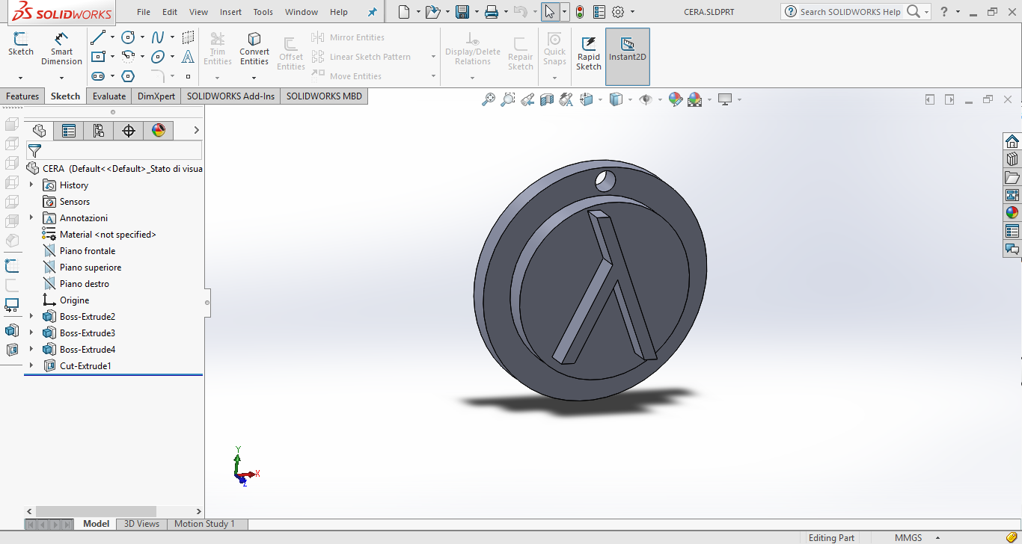Click Convert Entities tool
Screen dimensions: 1022x544
pyautogui.click(x=254, y=49)
